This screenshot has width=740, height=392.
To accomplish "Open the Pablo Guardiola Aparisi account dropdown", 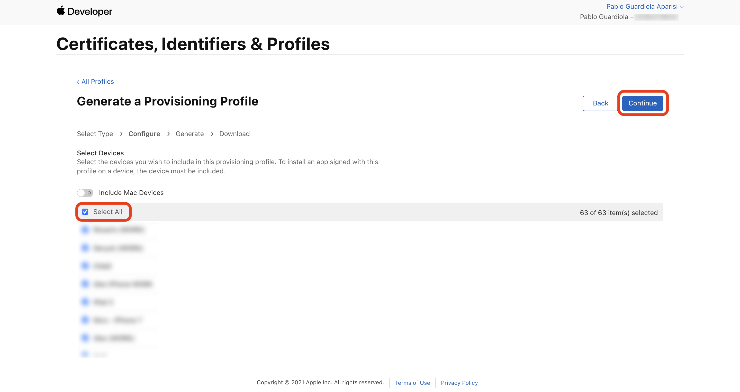I will coord(644,6).
